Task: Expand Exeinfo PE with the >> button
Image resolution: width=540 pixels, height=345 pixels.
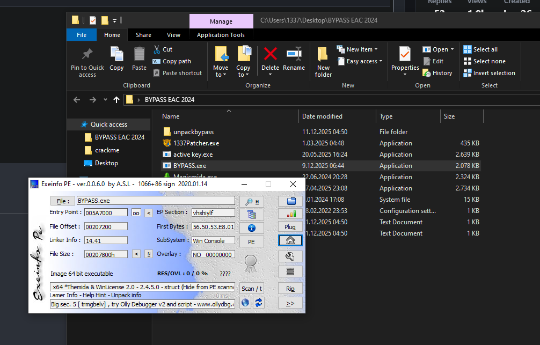Action: tap(290, 303)
